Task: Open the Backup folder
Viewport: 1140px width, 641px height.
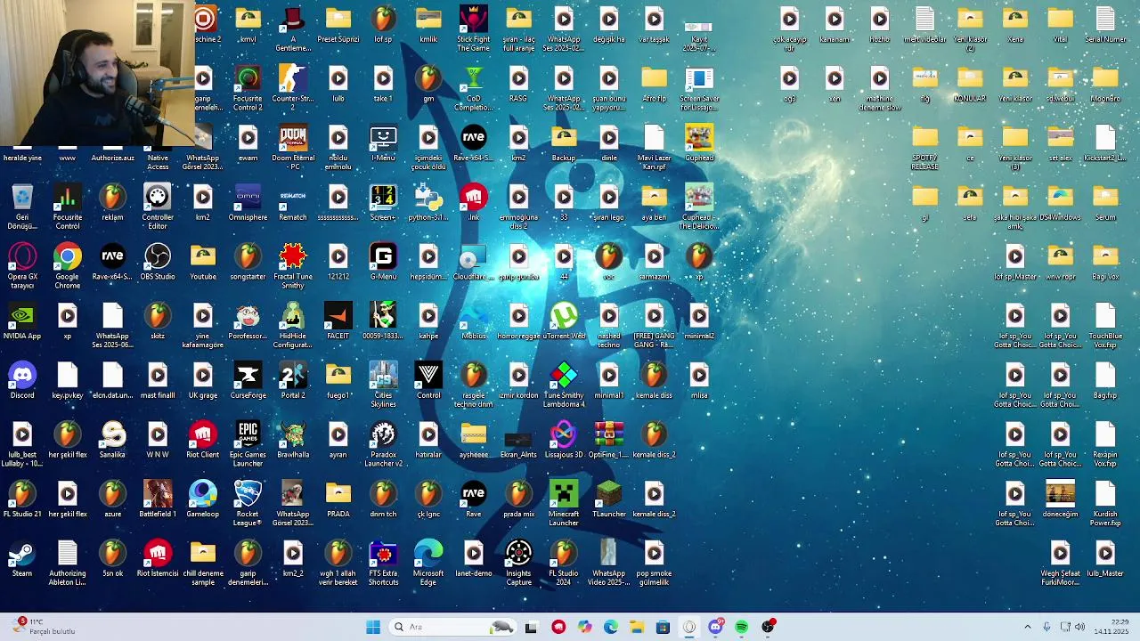Action: 563,144
